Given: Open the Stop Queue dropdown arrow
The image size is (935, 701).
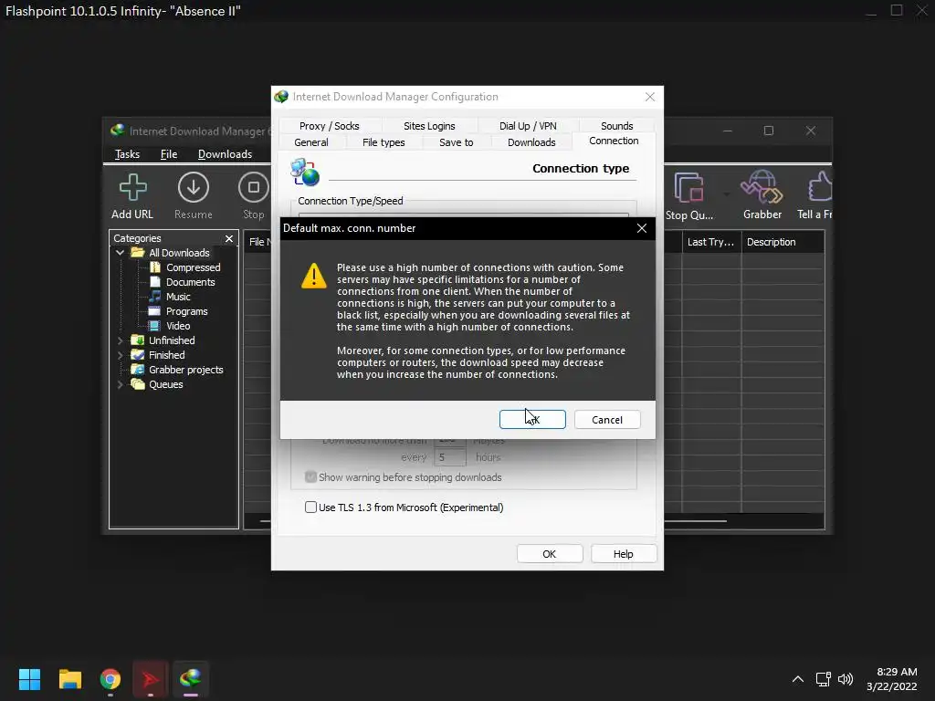Looking at the screenshot, I should 726,194.
